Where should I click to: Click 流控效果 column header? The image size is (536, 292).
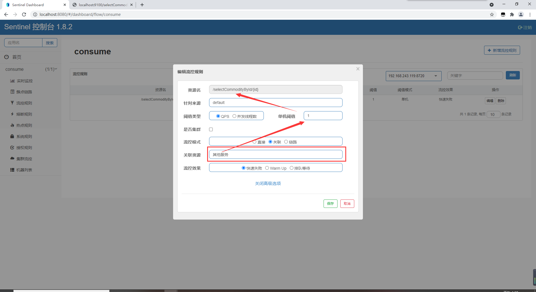click(x=446, y=90)
